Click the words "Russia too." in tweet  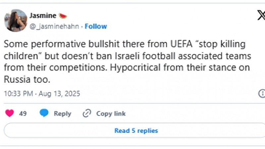pos(26,80)
